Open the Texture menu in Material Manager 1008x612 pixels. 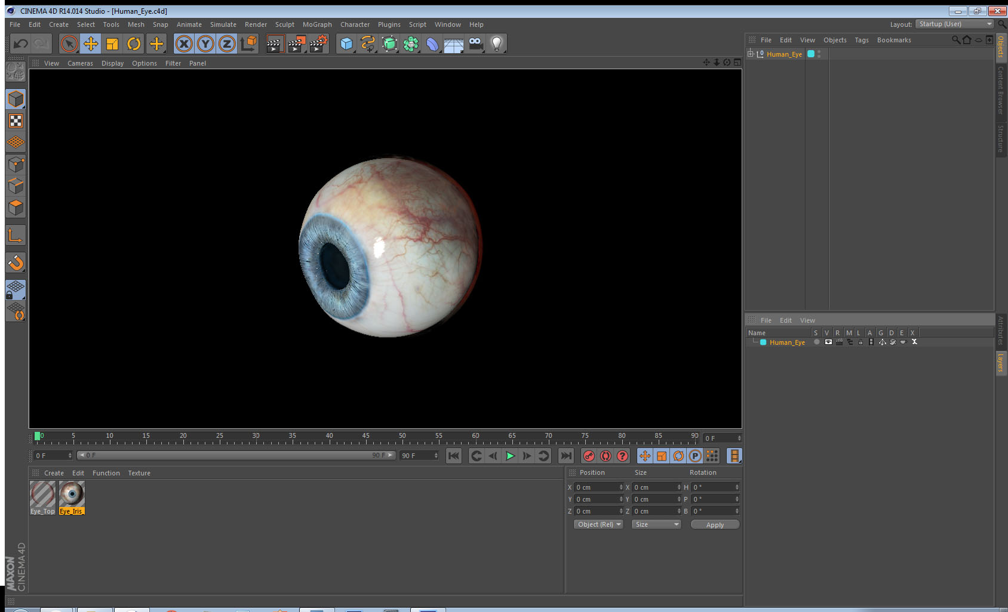[x=139, y=473]
